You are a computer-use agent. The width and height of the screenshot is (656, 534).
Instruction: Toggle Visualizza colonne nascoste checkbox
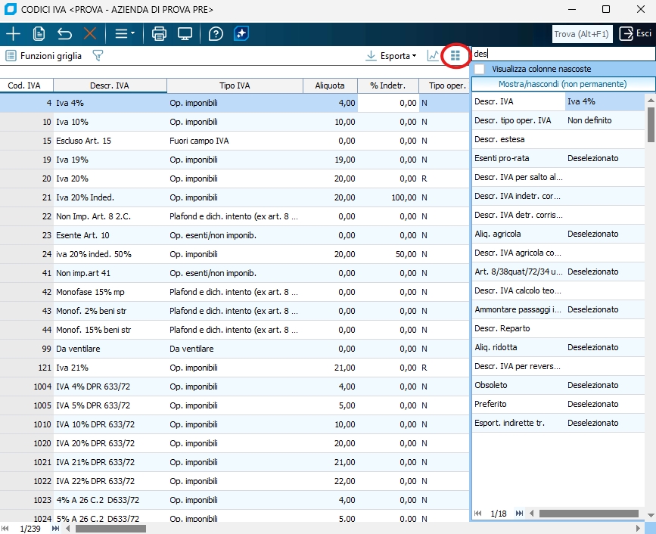point(480,69)
